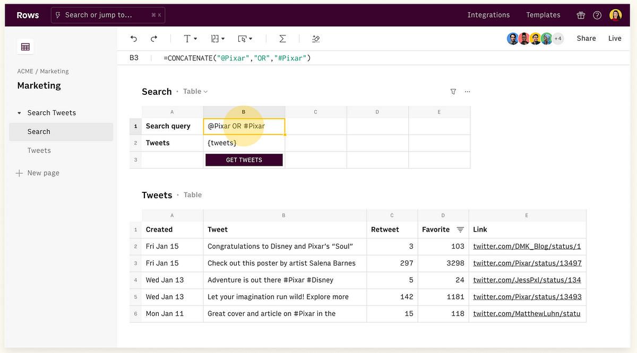Open the gift icon in the top bar
The image size is (637, 353).
coord(581,15)
